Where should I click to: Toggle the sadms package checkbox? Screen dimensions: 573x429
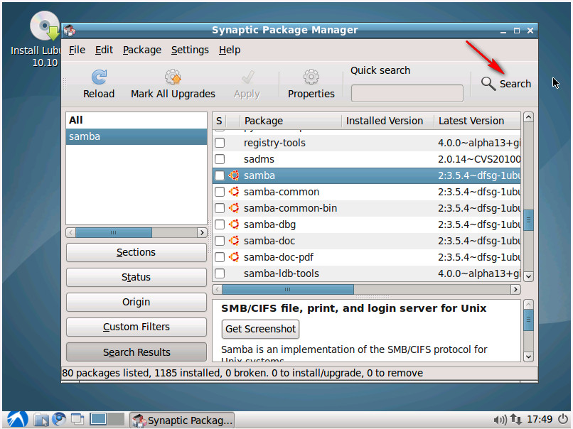(x=220, y=159)
